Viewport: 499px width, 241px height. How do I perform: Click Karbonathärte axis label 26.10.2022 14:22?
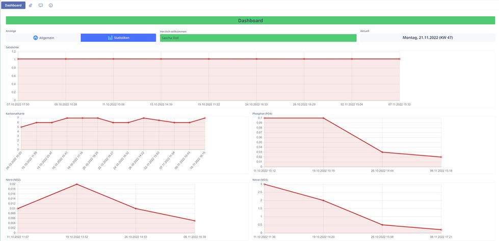(137, 160)
